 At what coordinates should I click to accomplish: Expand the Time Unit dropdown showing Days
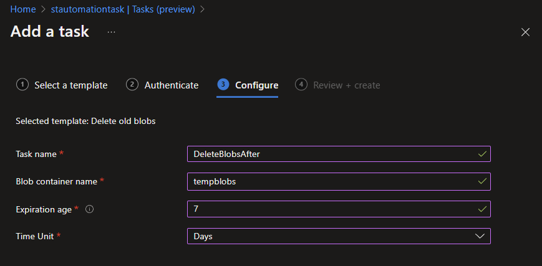(339, 237)
